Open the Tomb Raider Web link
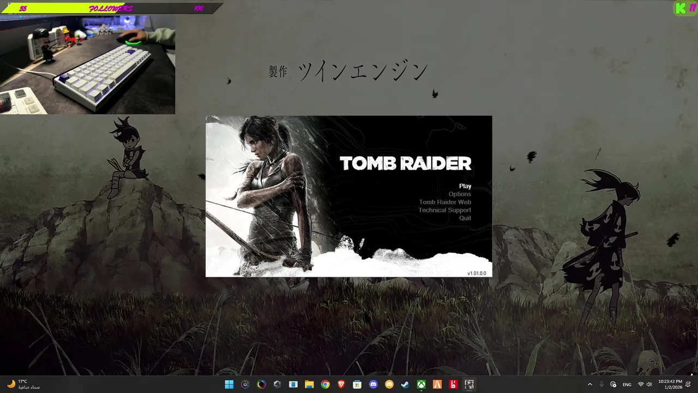 click(445, 202)
